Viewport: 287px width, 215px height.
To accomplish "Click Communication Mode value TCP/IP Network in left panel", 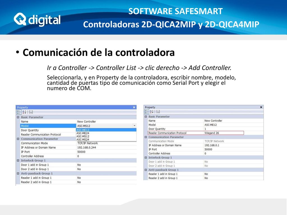I will point(106,143).
